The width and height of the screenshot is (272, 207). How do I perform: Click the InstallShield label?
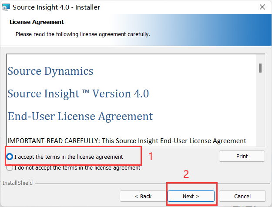tap(18, 183)
